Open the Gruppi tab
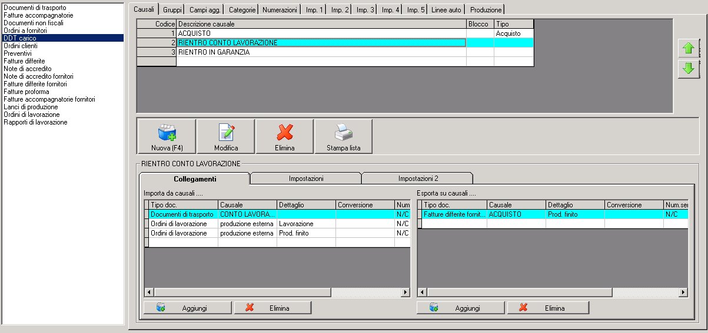Viewport: 708px width, 333px height. 172,10
